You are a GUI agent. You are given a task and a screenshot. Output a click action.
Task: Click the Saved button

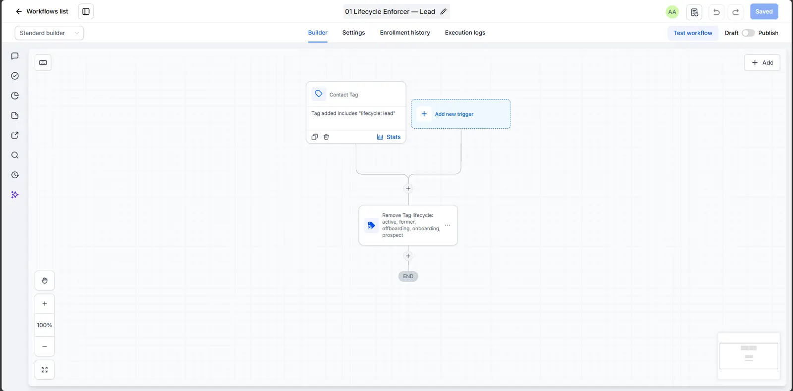764,11
